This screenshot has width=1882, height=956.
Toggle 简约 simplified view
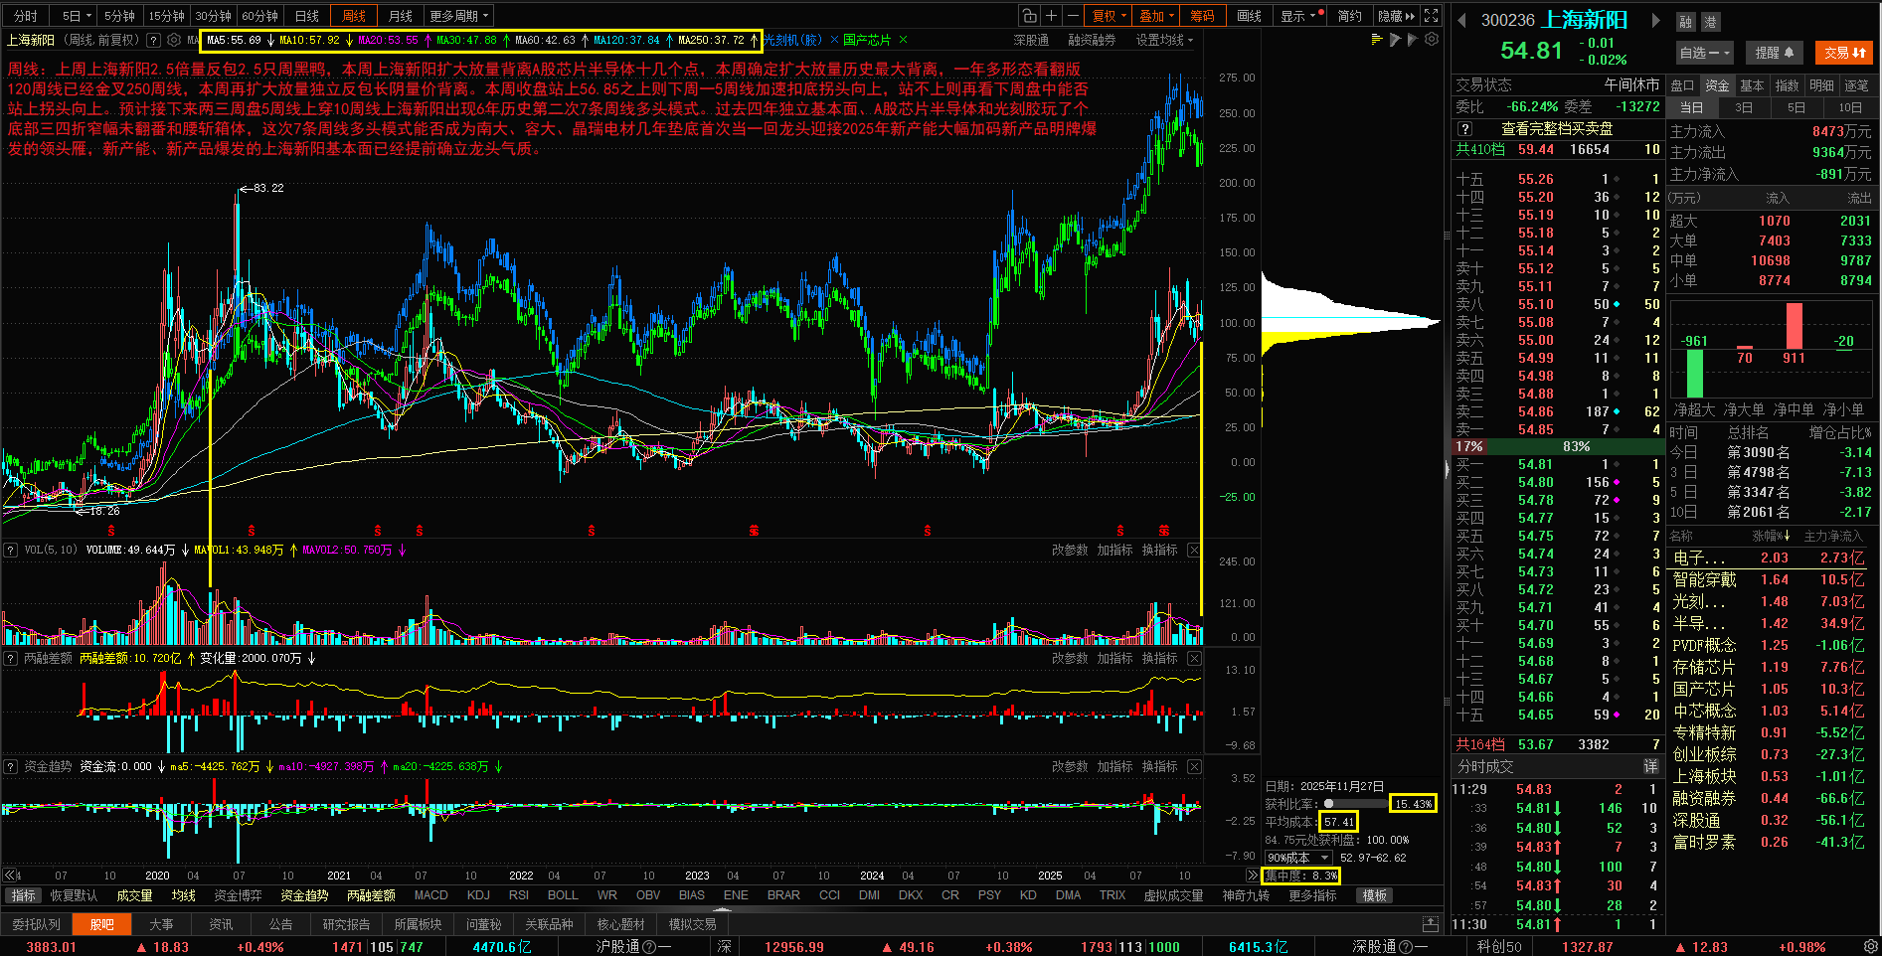click(1349, 16)
